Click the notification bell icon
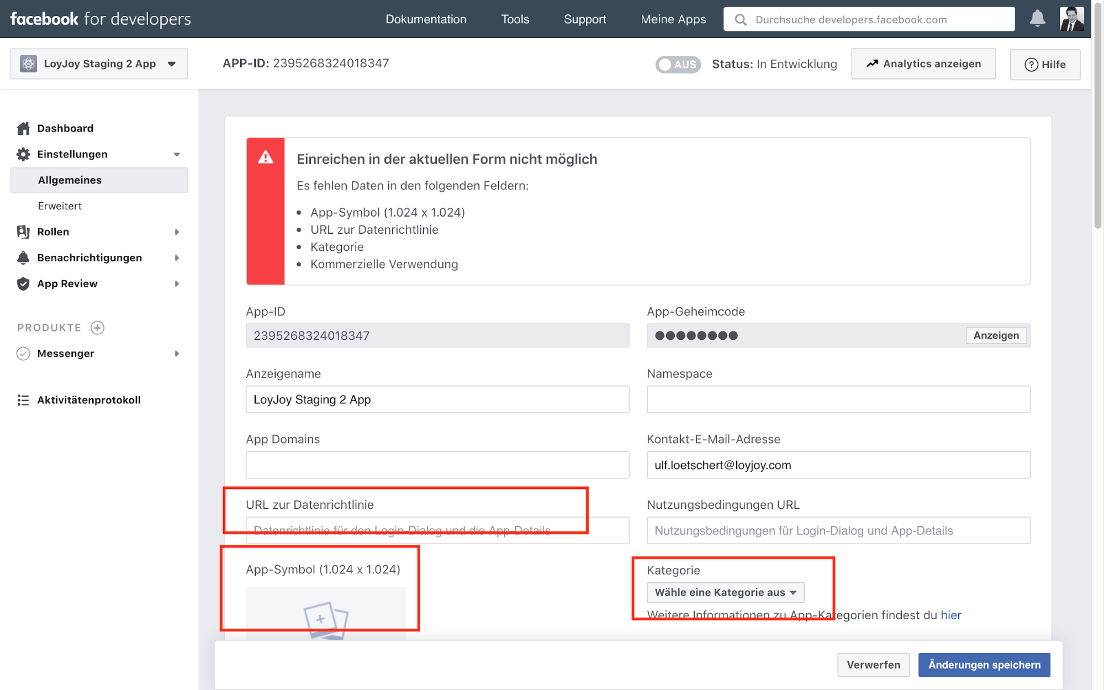 (1037, 19)
